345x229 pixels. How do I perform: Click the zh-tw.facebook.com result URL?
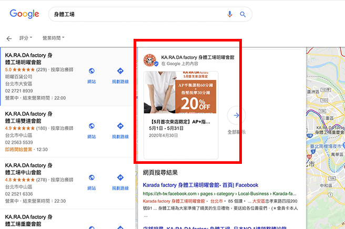tap(220, 194)
